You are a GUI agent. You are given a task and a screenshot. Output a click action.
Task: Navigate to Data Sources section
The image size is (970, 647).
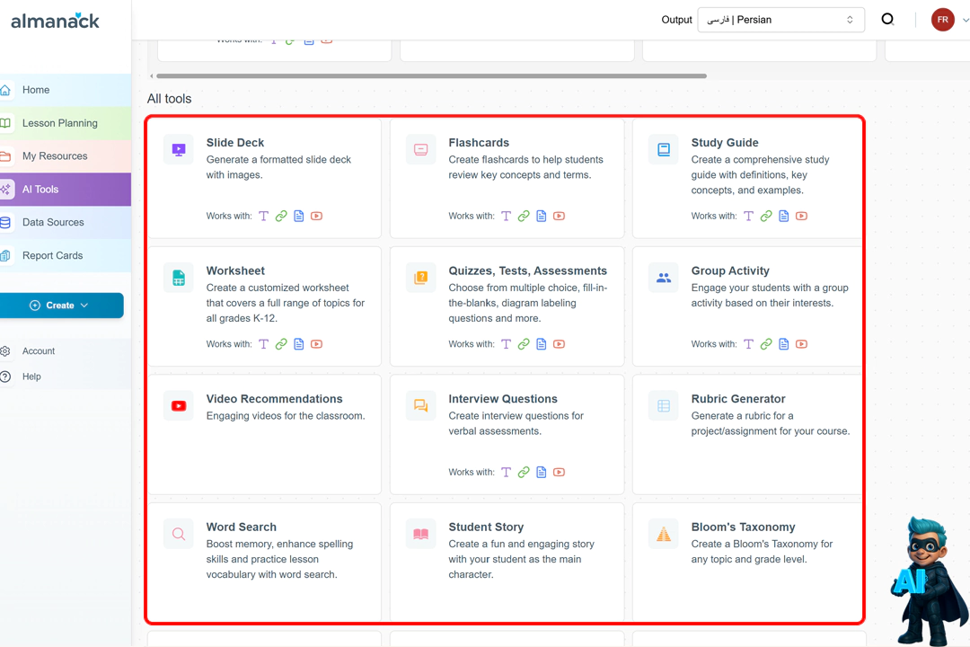[53, 223]
